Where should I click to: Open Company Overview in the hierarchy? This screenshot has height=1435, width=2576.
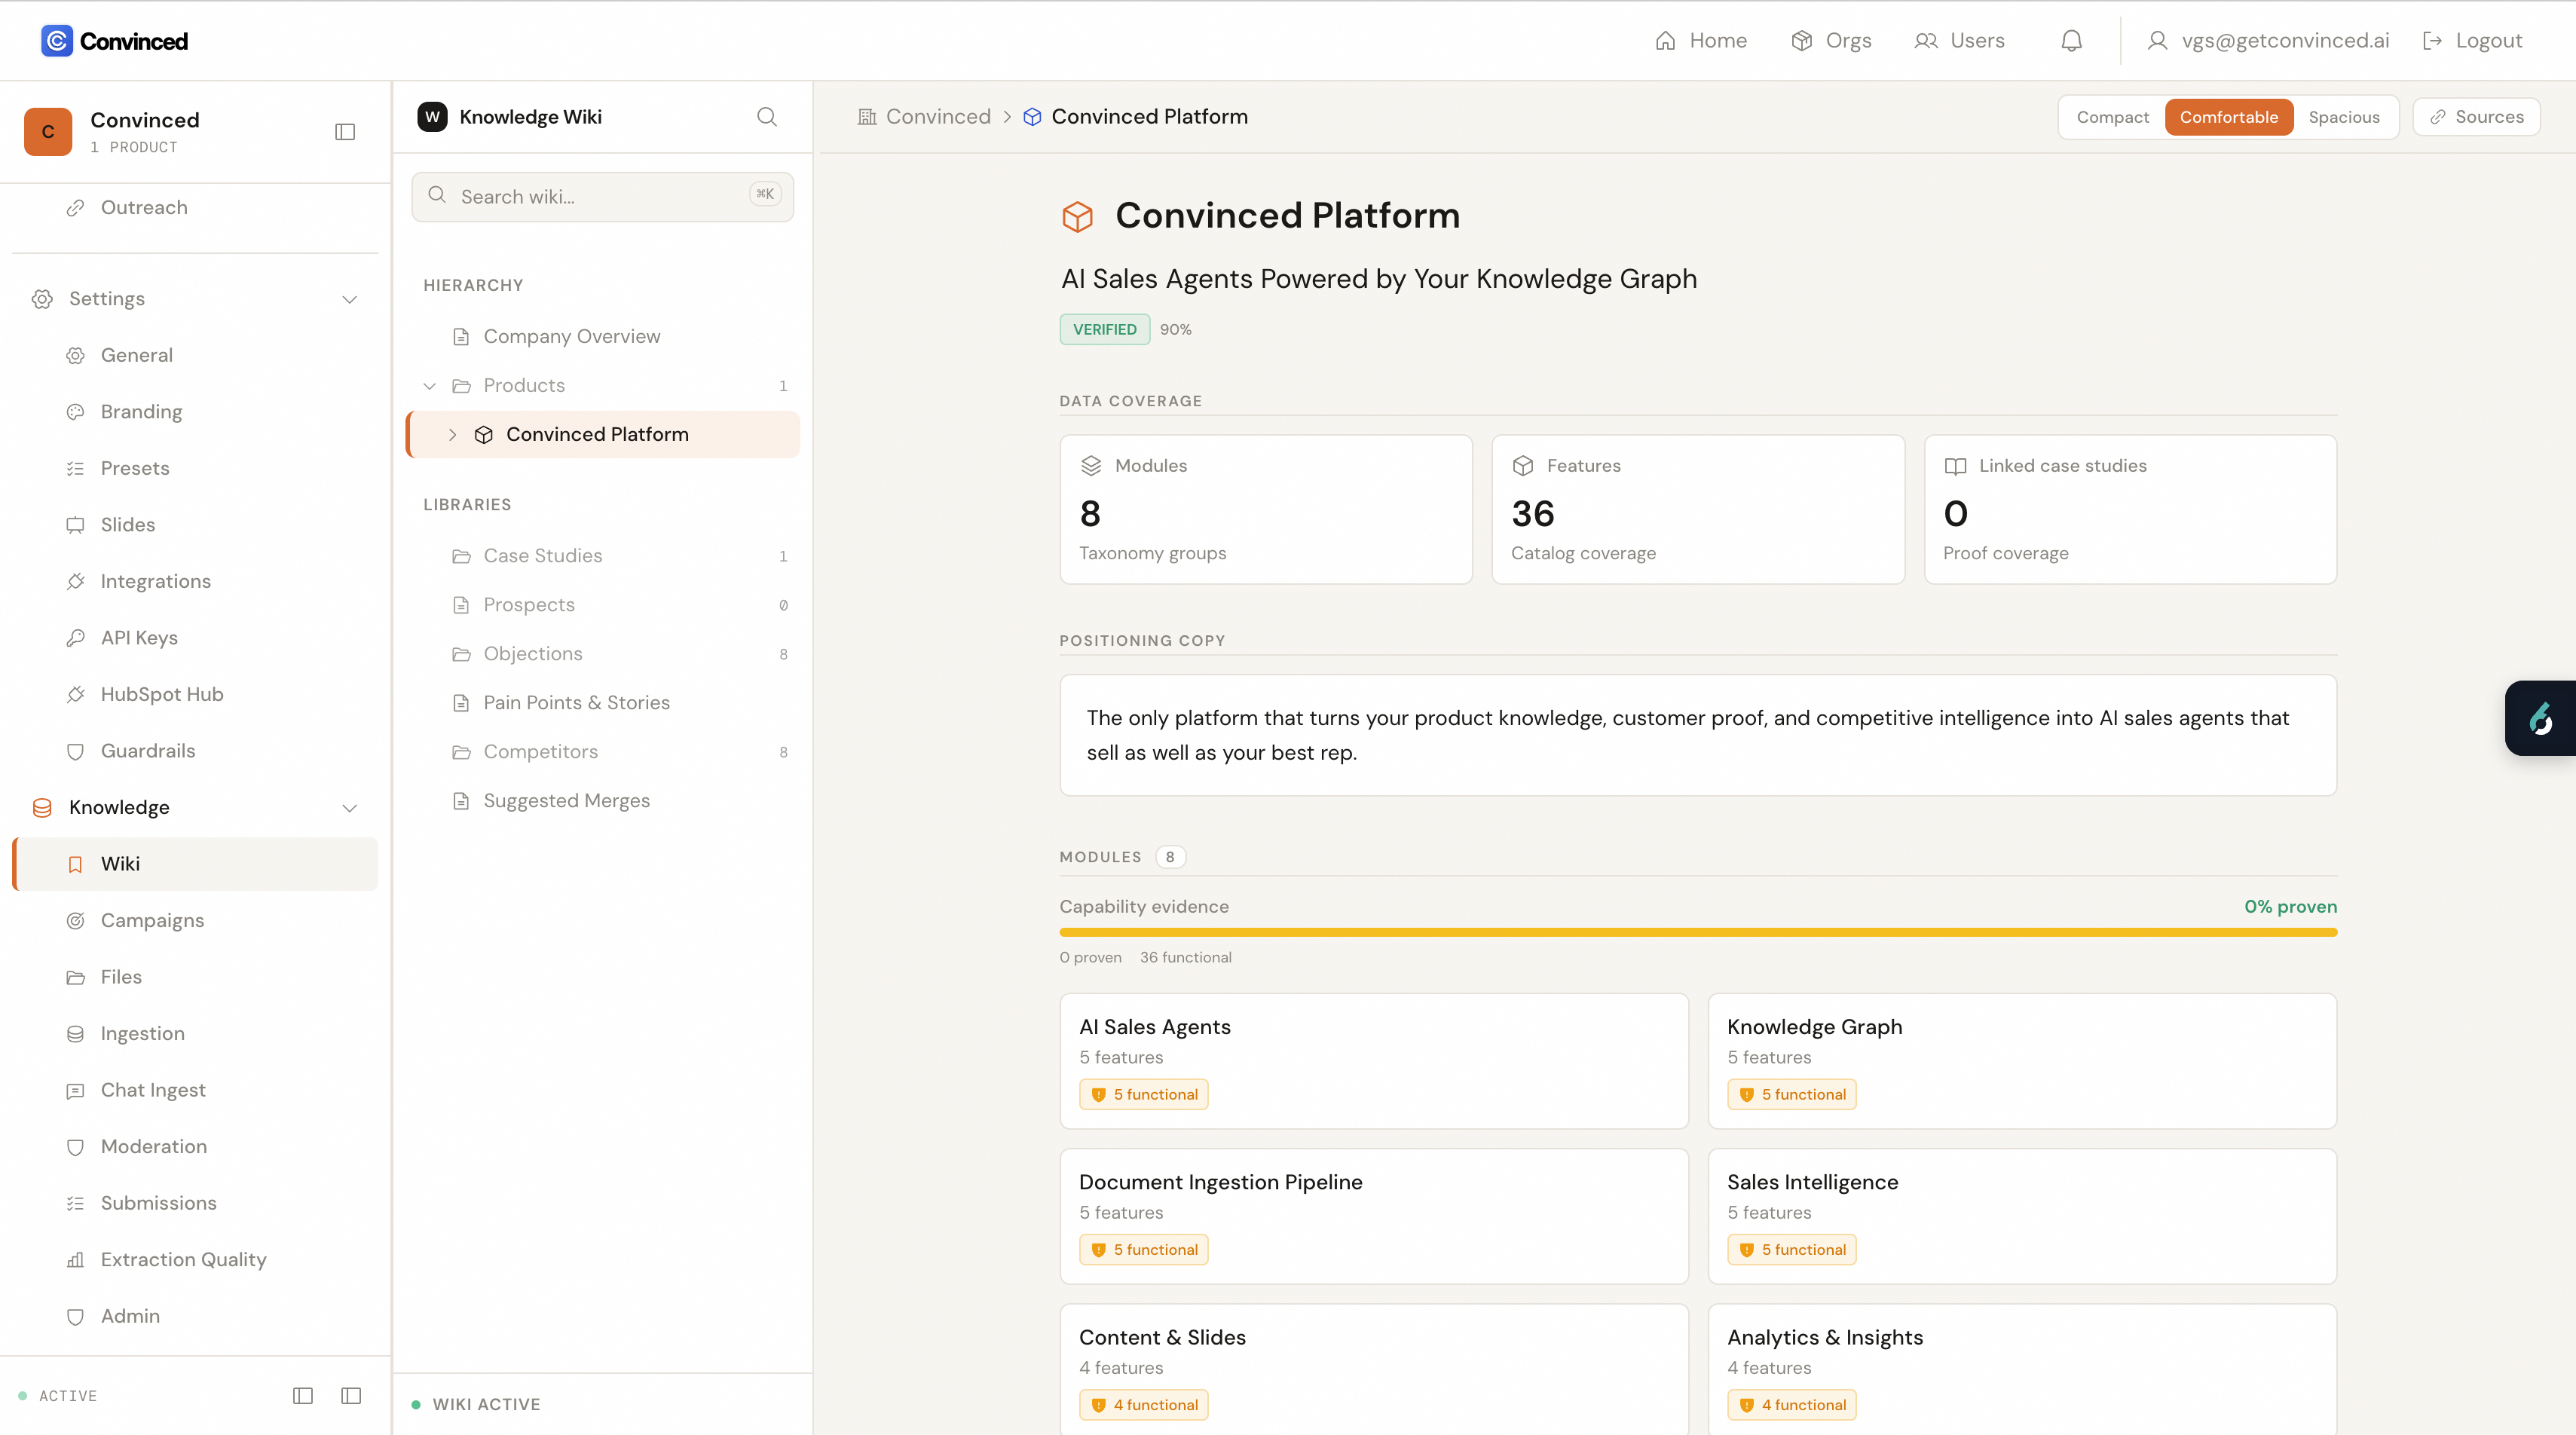pos(603,337)
